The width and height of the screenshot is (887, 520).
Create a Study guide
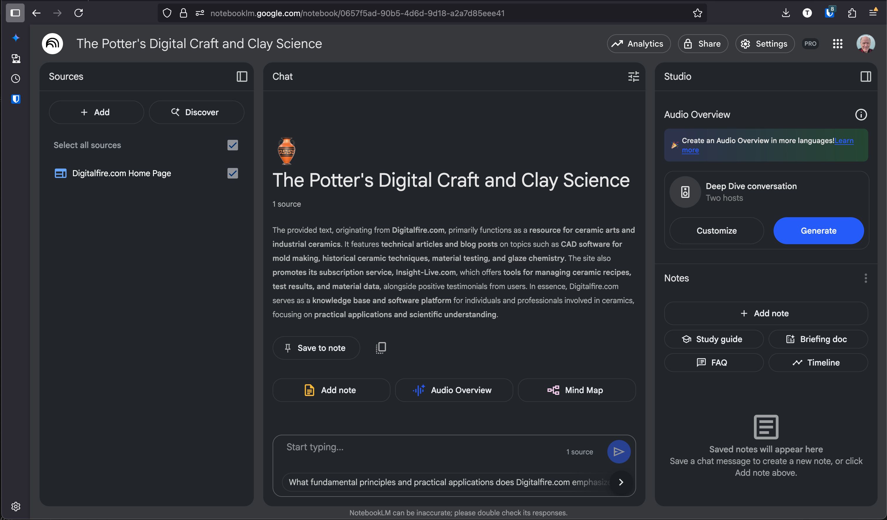point(713,339)
